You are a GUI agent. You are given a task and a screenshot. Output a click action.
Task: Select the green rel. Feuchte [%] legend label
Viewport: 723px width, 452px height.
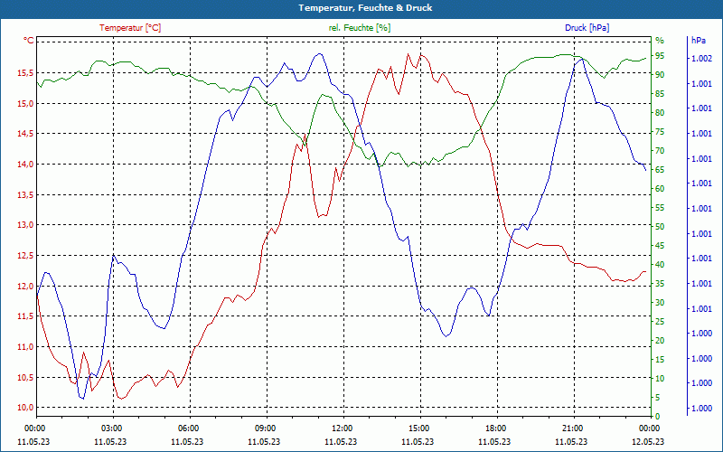pos(359,28)
